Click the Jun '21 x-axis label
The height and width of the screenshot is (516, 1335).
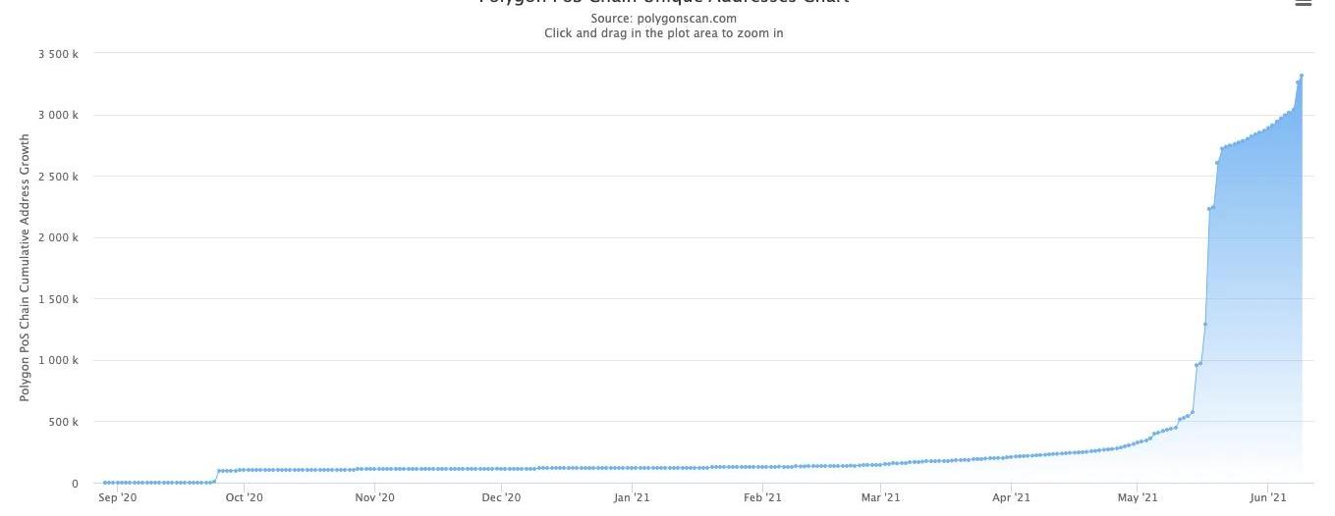1267,497
